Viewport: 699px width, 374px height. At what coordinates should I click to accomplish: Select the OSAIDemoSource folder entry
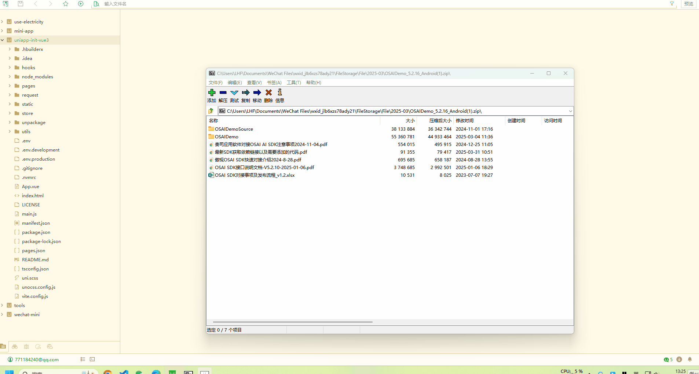tap(234, 129)
